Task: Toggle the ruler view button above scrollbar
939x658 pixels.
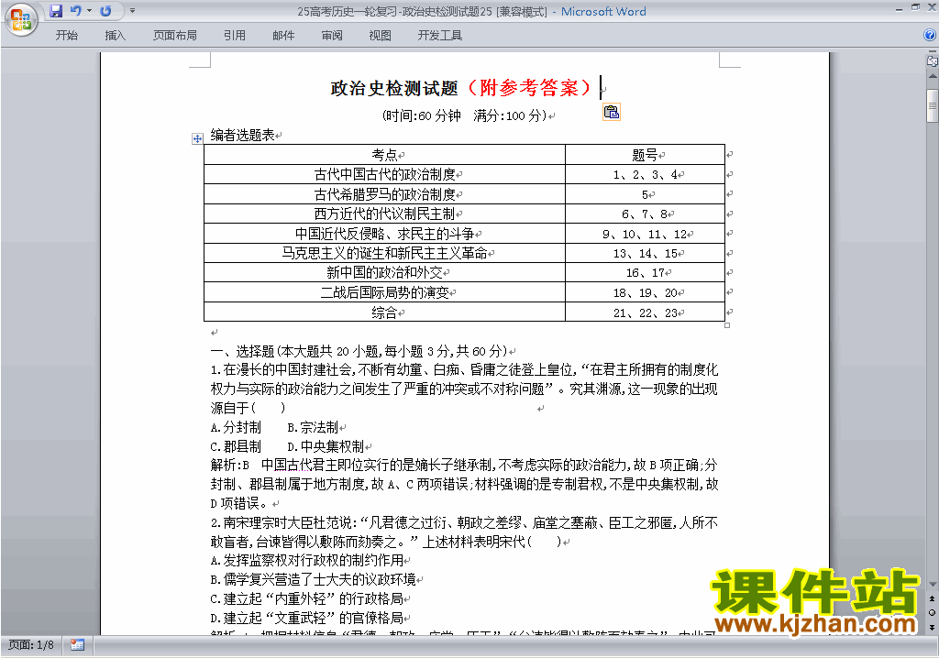Action: [x=932, y=61]
